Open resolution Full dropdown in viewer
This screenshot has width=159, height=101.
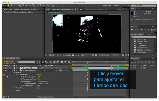tap(86, 55)
